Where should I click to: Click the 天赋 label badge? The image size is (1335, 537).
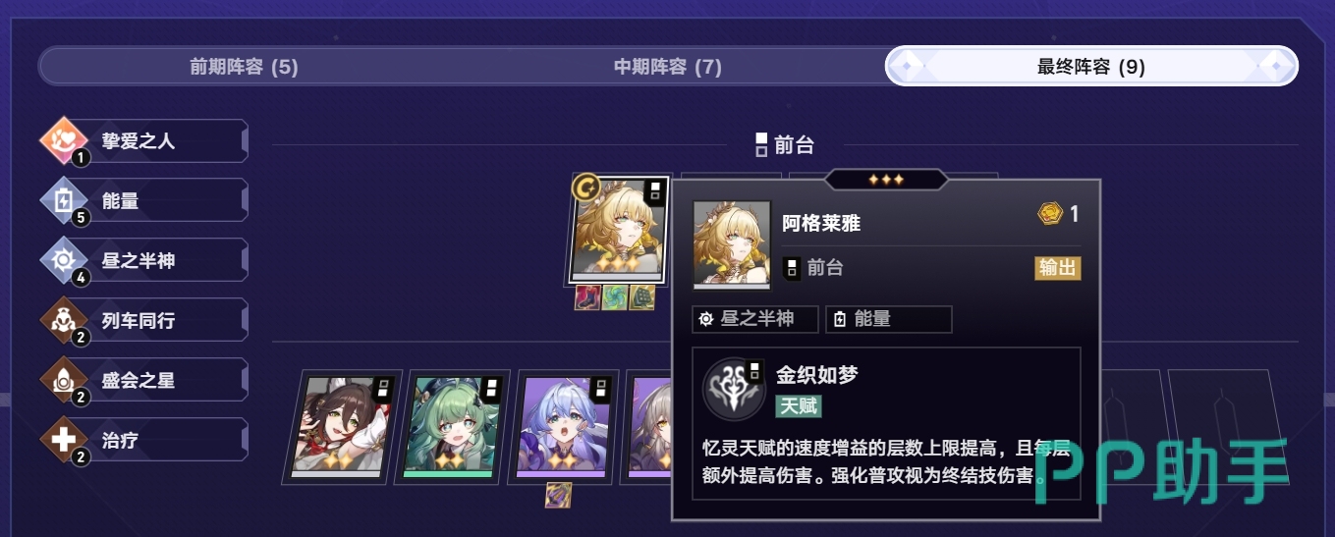(x=799, y=405)
